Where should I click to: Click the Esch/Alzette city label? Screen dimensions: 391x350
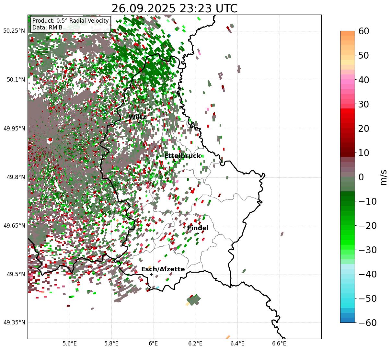tap(163, 269)
